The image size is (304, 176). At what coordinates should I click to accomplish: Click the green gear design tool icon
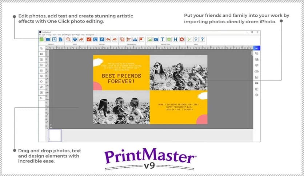point(169,39)
